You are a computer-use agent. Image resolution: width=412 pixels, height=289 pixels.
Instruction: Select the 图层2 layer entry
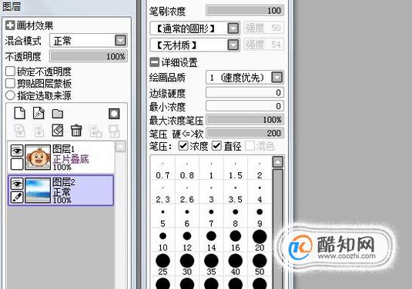coord(61,191)
